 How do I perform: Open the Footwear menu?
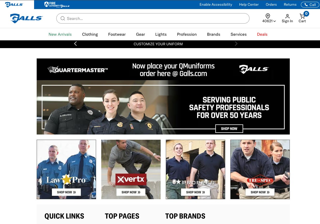[x=117, y=34]
